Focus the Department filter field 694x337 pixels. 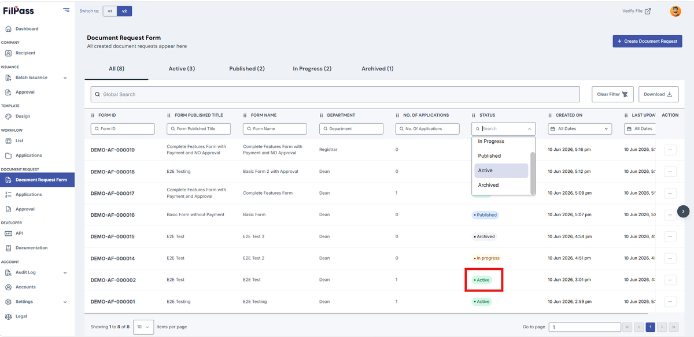pyautogui.click(x=351, y=129)
